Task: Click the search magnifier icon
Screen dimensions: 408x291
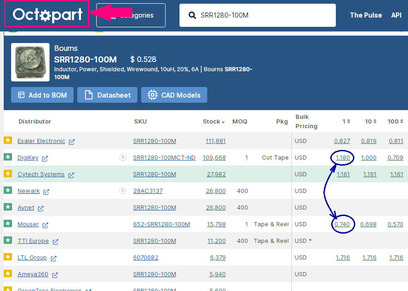Action: 192,15
